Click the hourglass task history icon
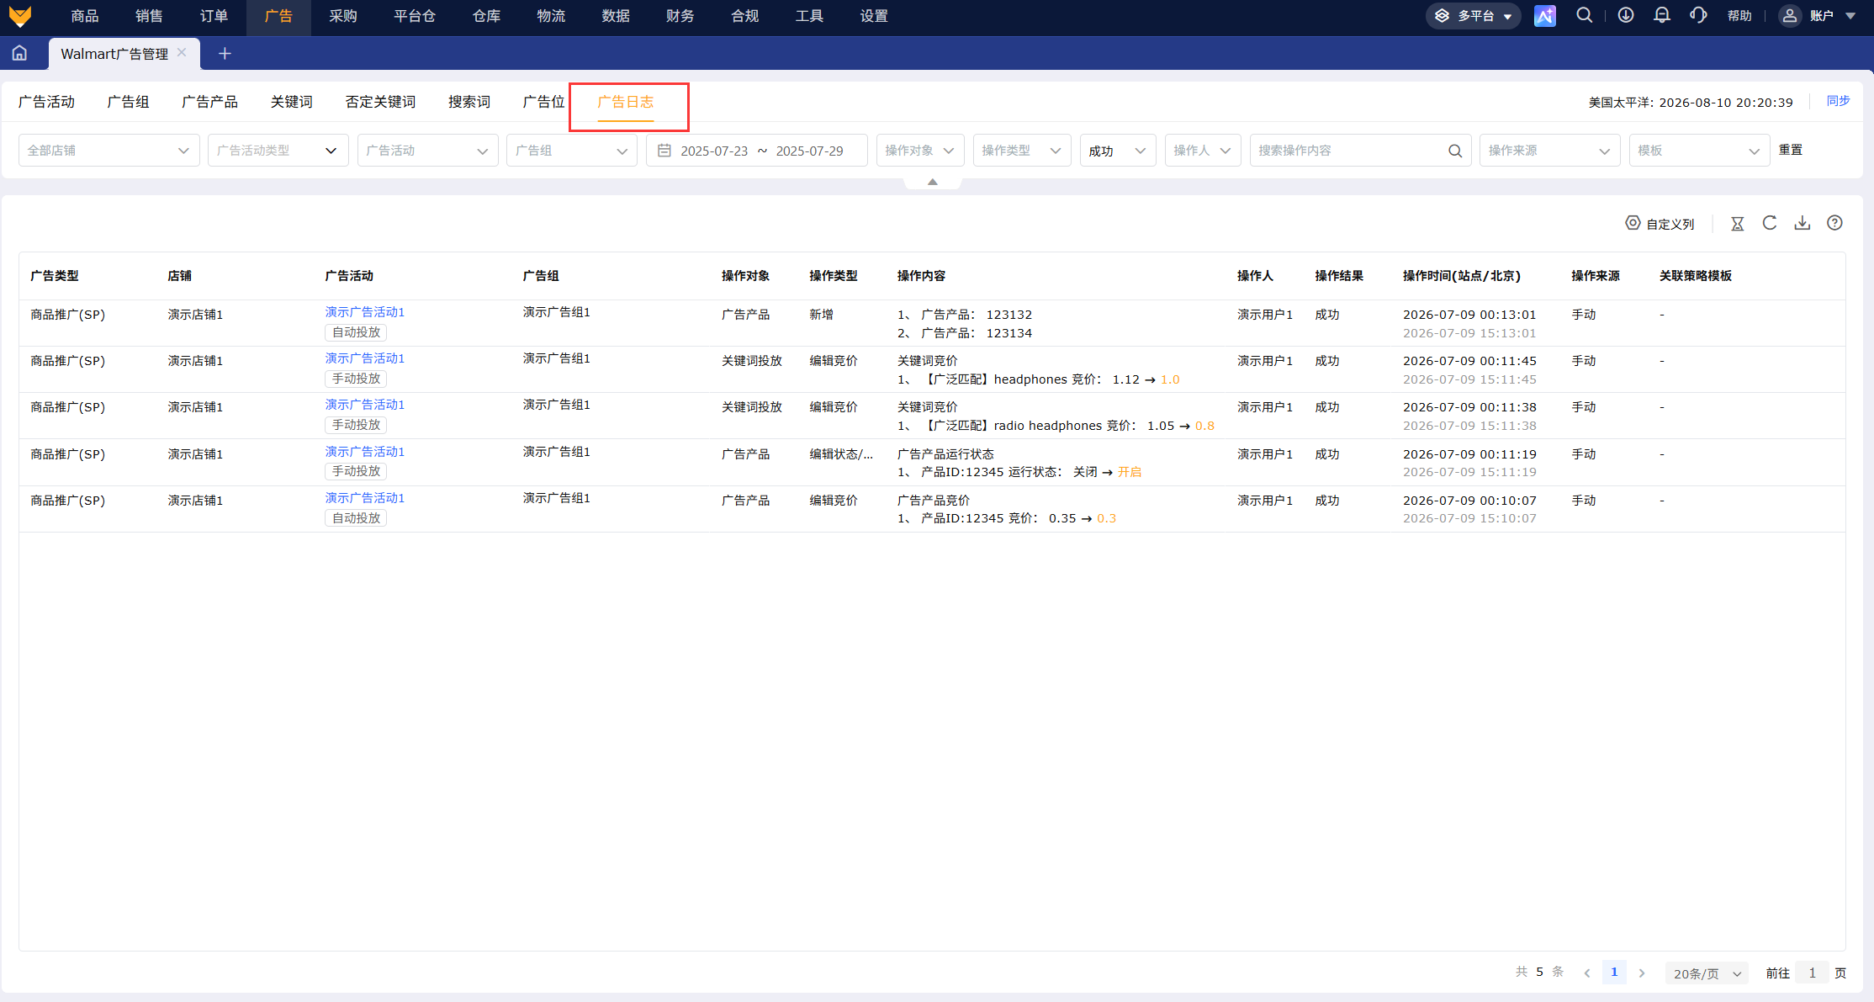Viewport: 1874px width, 1002px height. [x=1738, y=224]
